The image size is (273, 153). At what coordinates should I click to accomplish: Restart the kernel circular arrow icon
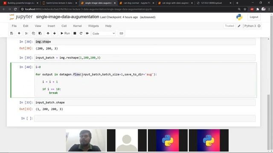click(x=81, y=33)
